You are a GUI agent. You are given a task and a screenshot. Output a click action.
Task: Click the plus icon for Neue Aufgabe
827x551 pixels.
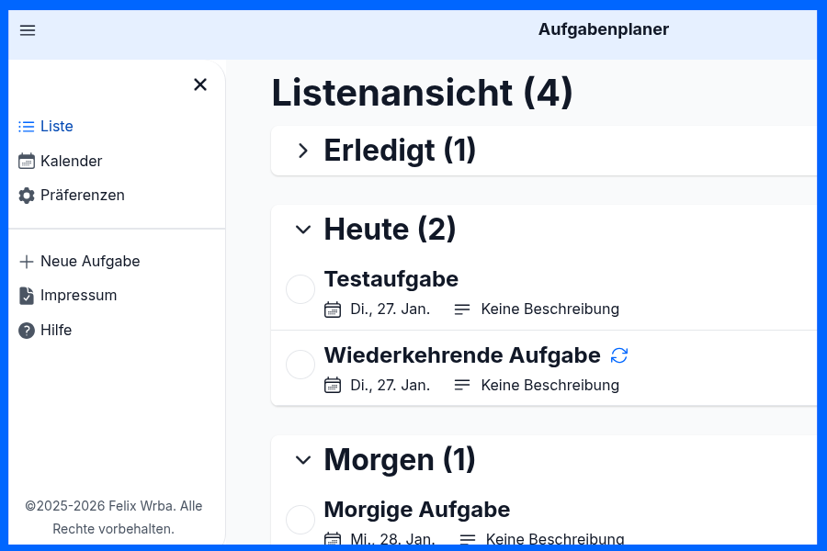click(25, 261)
